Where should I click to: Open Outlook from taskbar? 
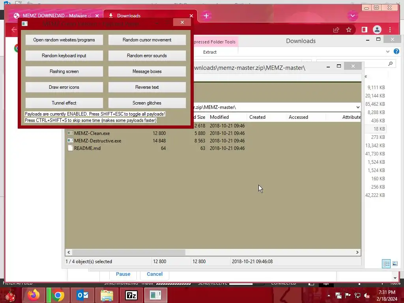82,295
